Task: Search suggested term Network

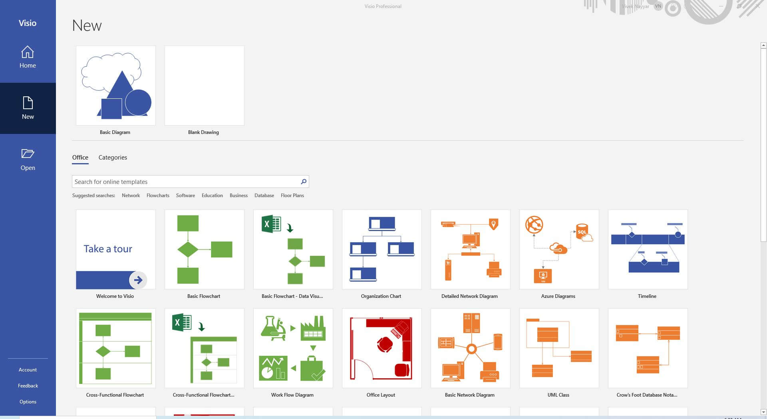Action: tap(131, 196)
